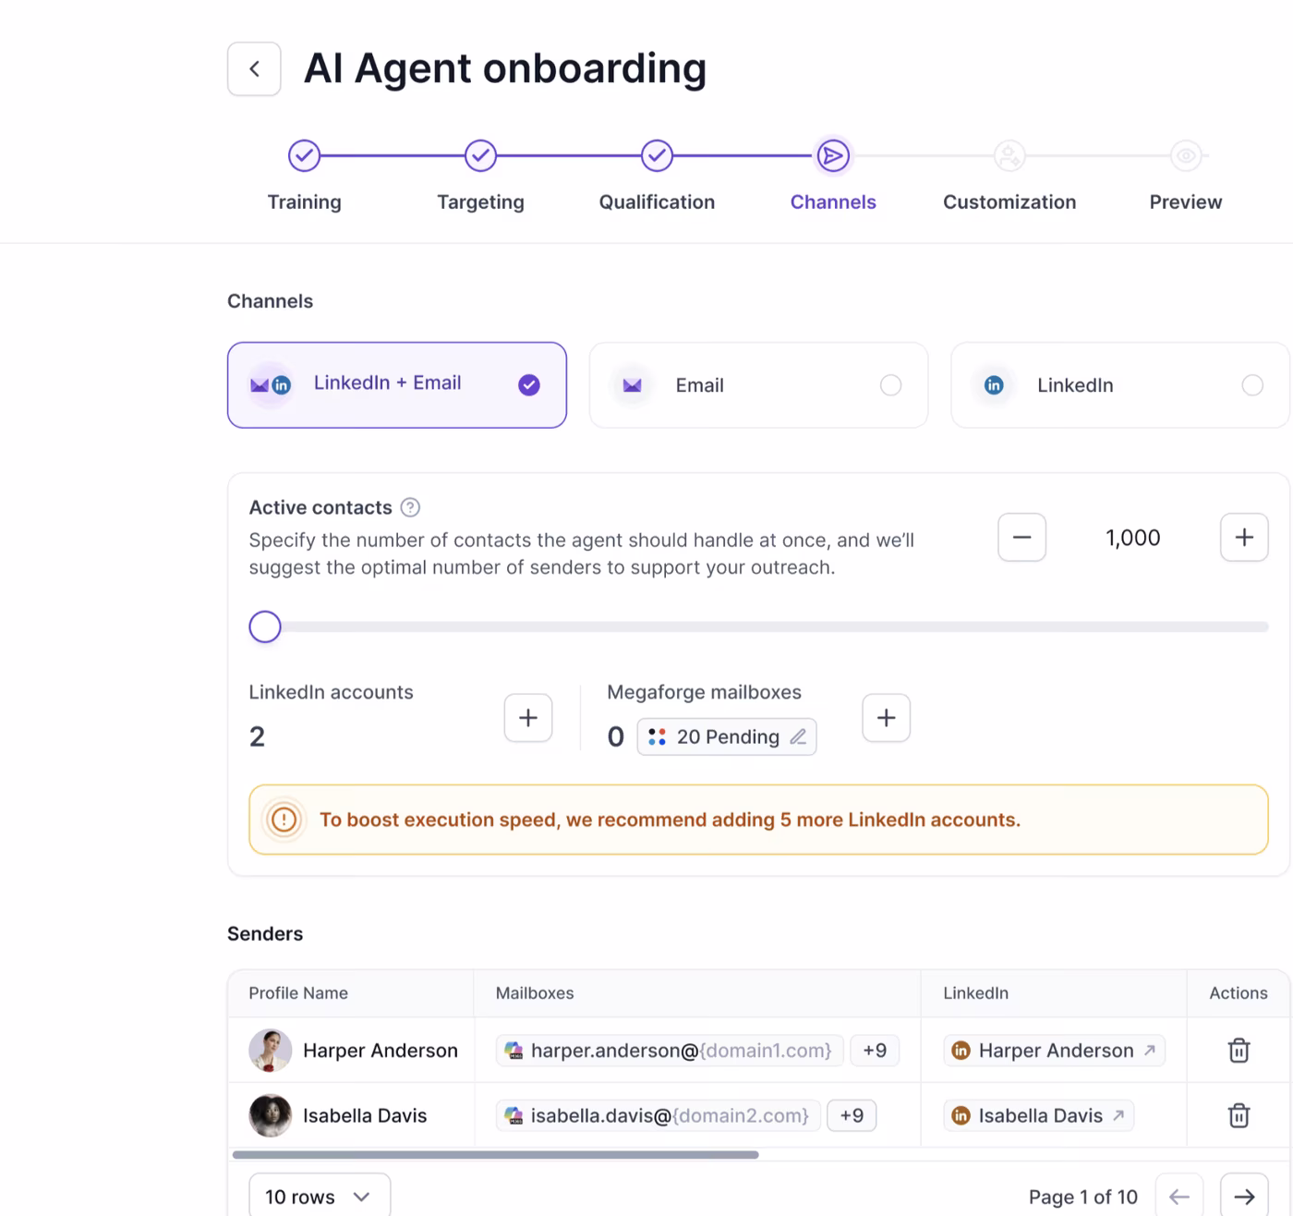Expand Harper Anderson's +9 more mailboxes
The width and height of the screenshot is (1293, 1216).
[x=875, y=1051]
